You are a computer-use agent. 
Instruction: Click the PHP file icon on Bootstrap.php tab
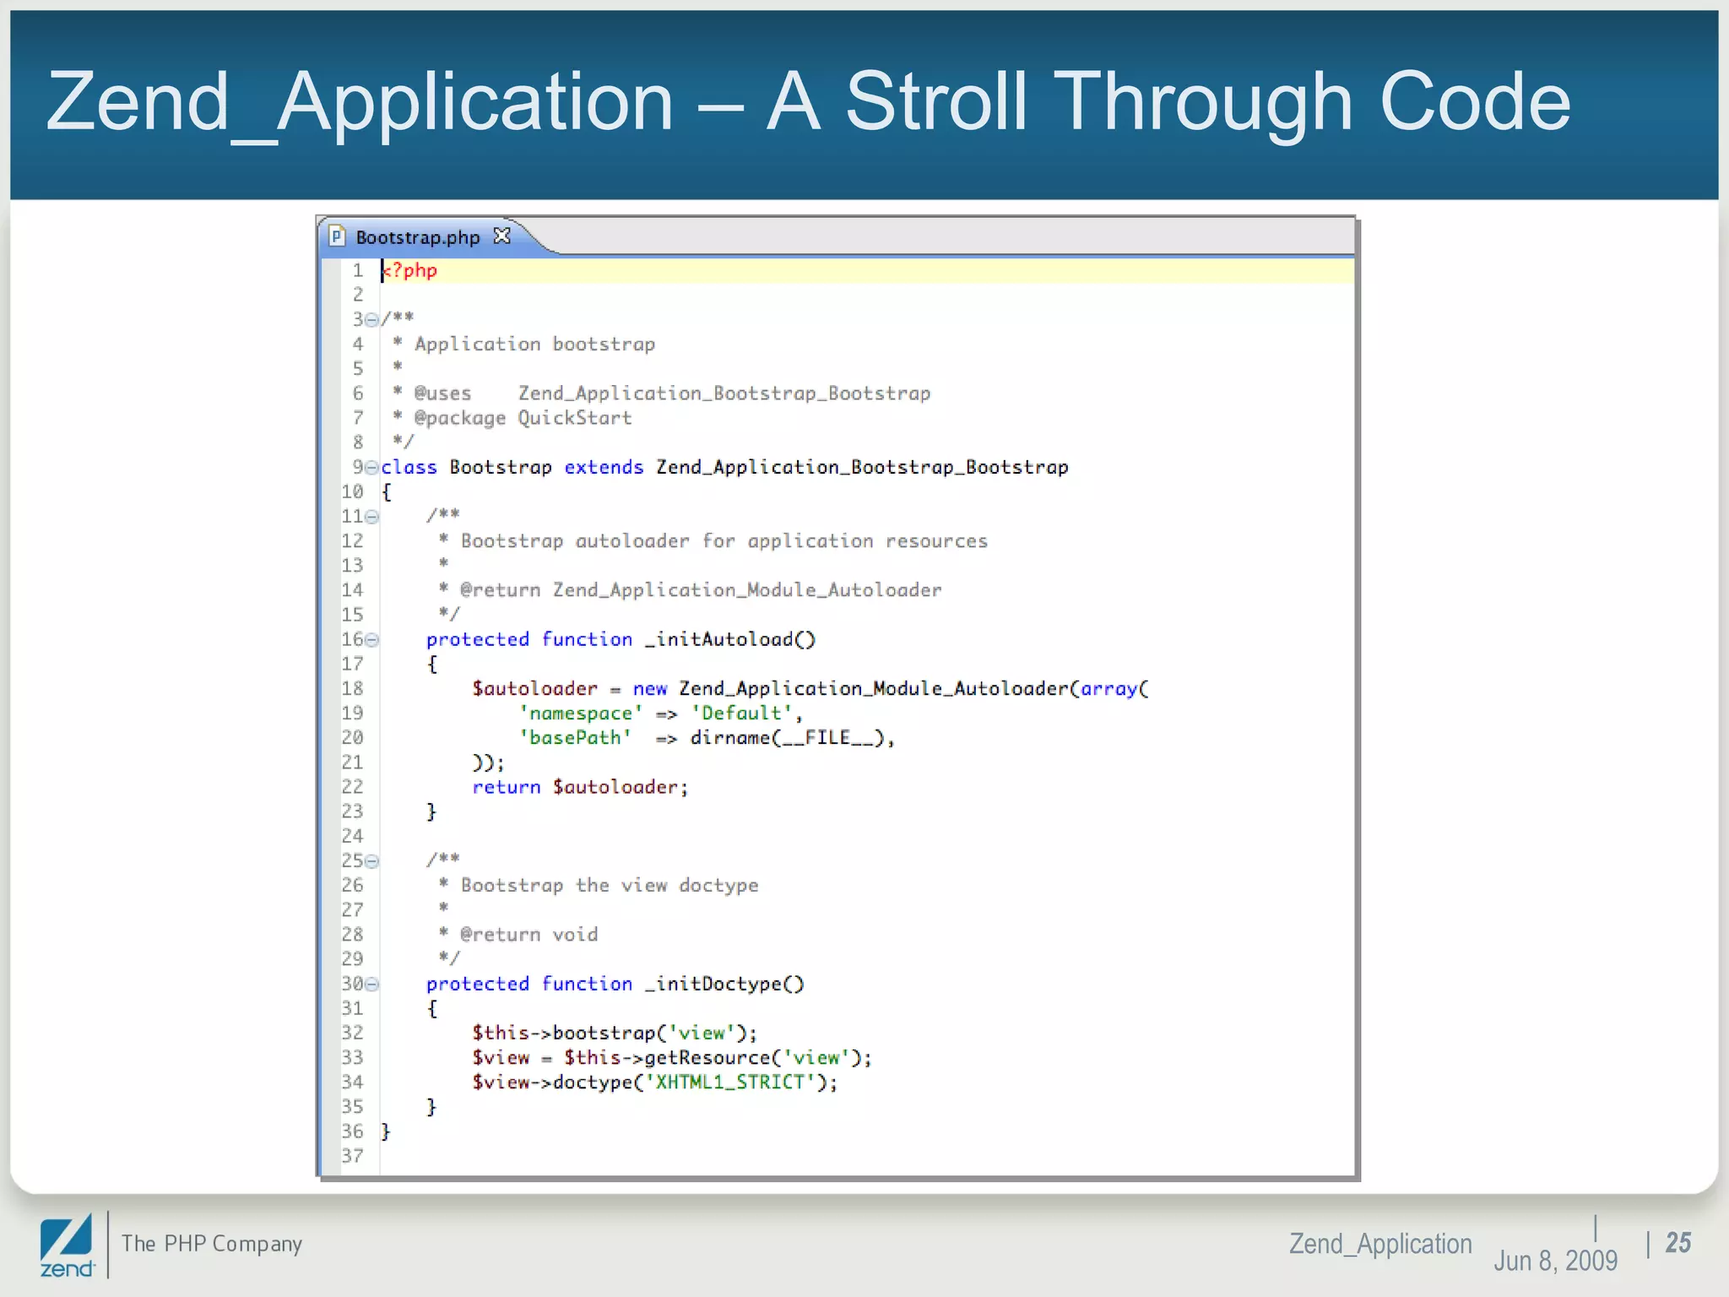click(337, 236)
